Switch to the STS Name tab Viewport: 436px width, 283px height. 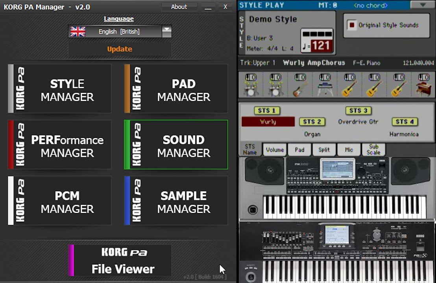pyautogui.click(x=250, y=149)
